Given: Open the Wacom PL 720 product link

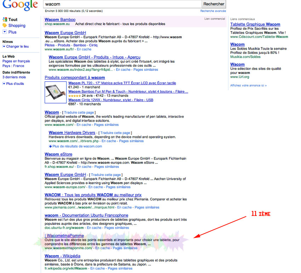Looking at the screenshot, I should click(x=122, y=83).
